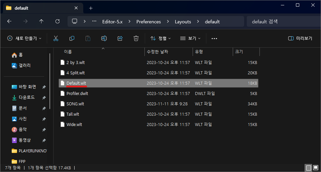Unpin 동영상 using its pin icon
321x172 pixels.
pos(44,140)
